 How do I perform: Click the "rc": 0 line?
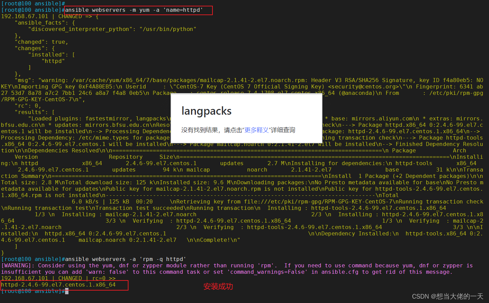(28, 106)
